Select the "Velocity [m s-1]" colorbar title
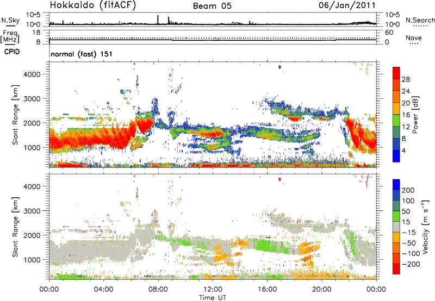 pos(425,227)
